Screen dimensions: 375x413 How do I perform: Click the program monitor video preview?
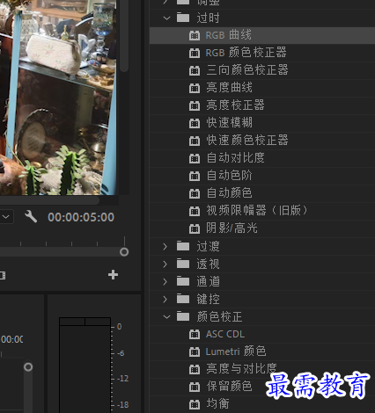point(58,98)
